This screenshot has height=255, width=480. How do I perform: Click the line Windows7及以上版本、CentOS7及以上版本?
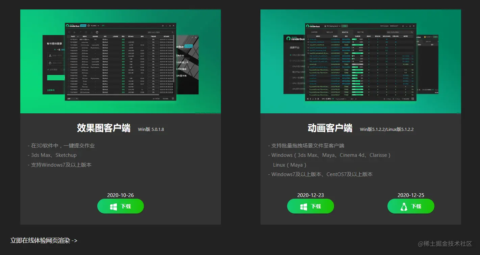(x=320, y=174)
